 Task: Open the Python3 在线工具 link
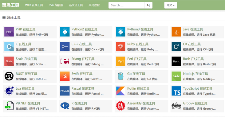coord(140,29)
